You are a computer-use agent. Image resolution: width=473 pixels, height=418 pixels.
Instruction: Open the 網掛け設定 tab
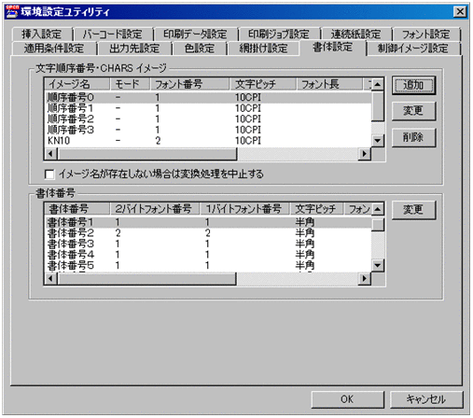[x=263, y=49]
